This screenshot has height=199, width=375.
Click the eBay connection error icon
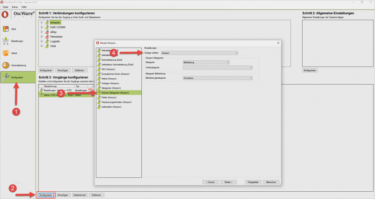(47, 32)
